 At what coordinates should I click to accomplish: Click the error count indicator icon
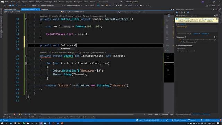(15, 114)
